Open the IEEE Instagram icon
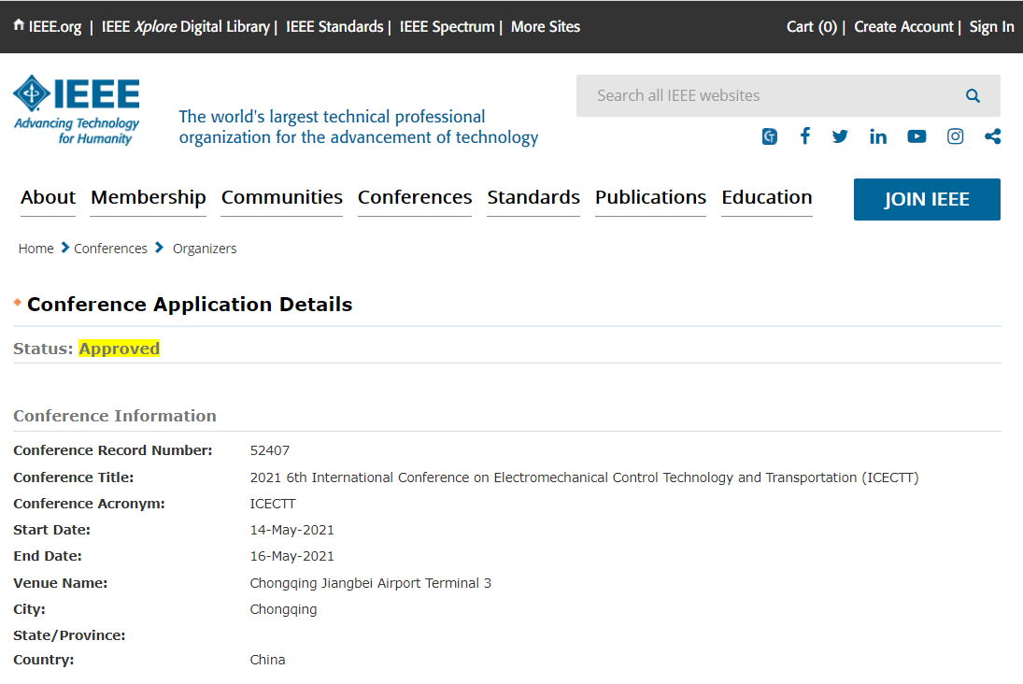 click(x=955, y=136)
